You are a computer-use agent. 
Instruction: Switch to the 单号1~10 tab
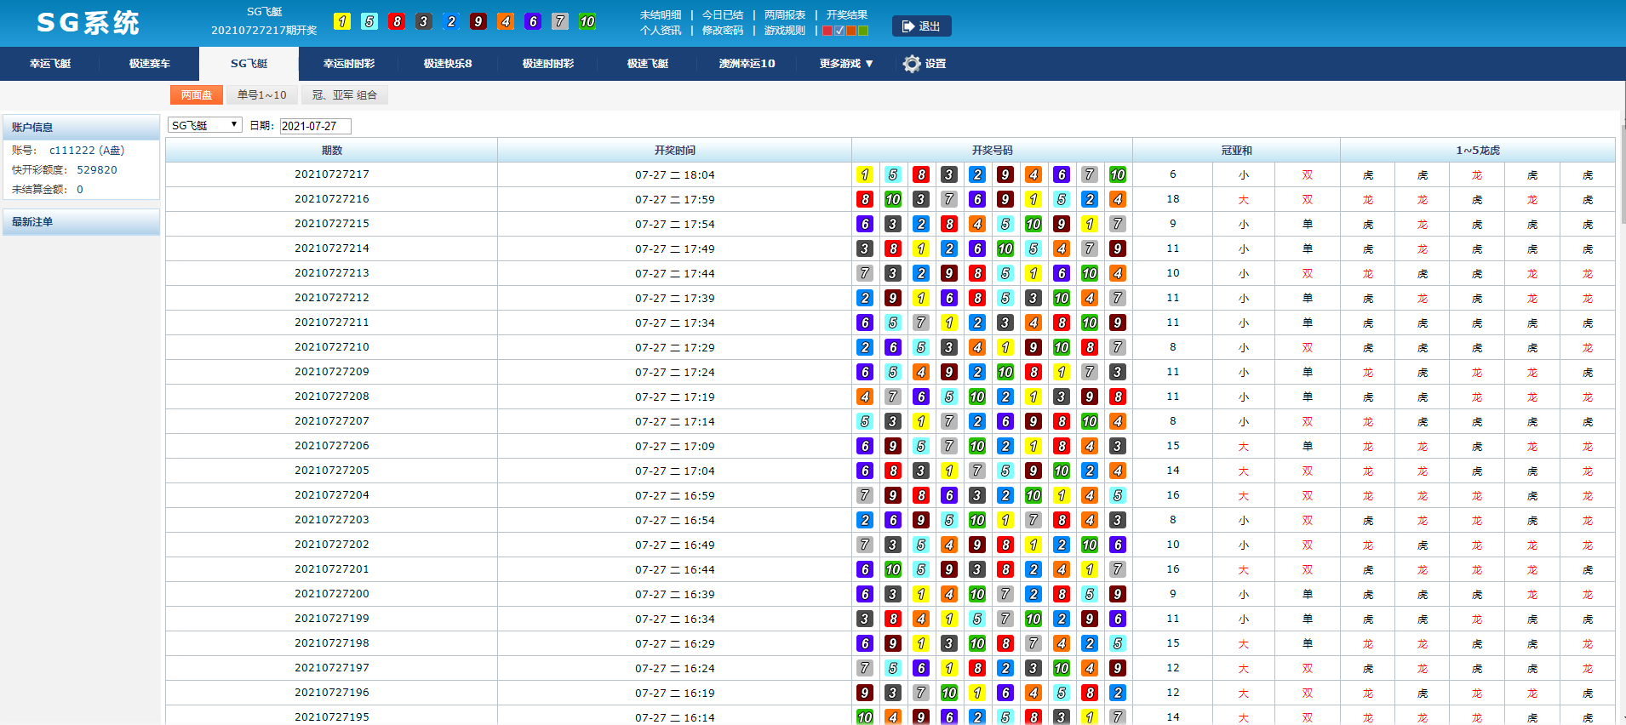(261, 95)
